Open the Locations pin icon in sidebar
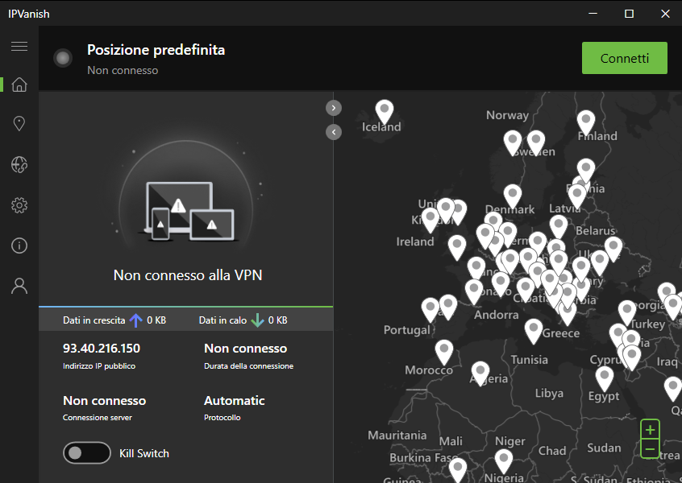 pos(19,123)
